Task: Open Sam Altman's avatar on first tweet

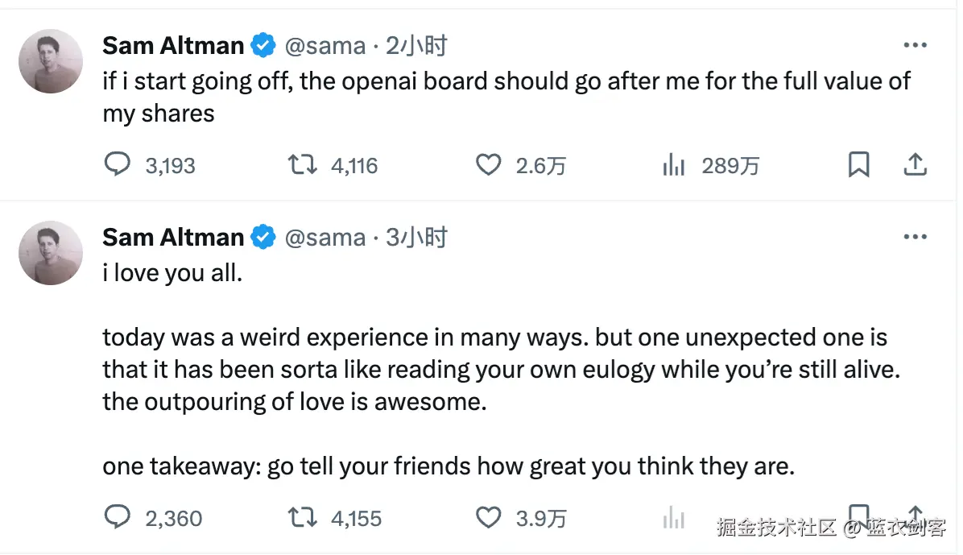Action: [51, 62]
